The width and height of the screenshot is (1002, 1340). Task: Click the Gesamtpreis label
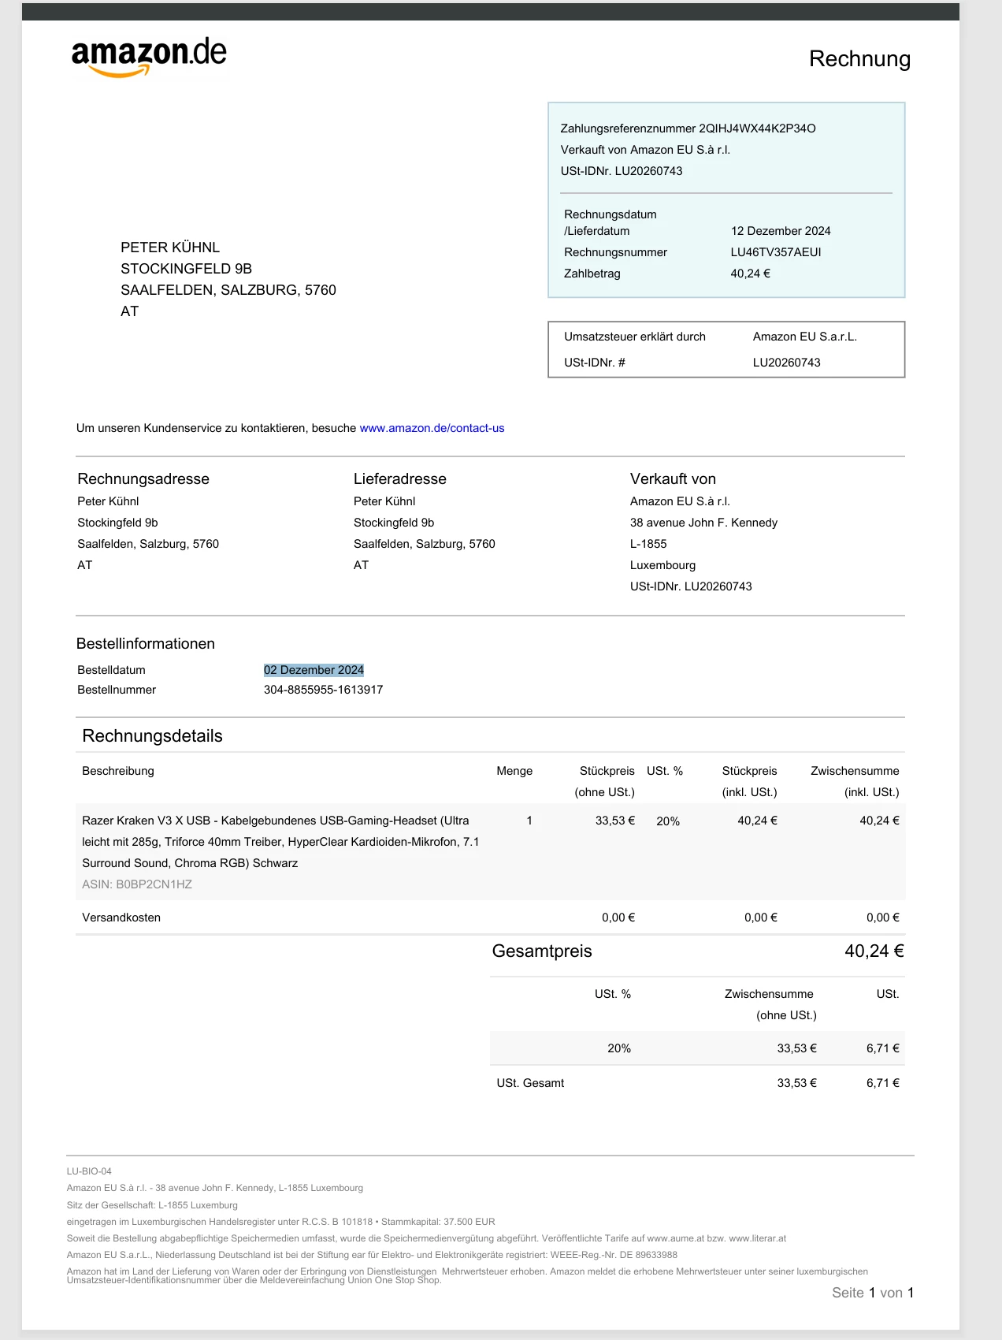coord(542,951)
